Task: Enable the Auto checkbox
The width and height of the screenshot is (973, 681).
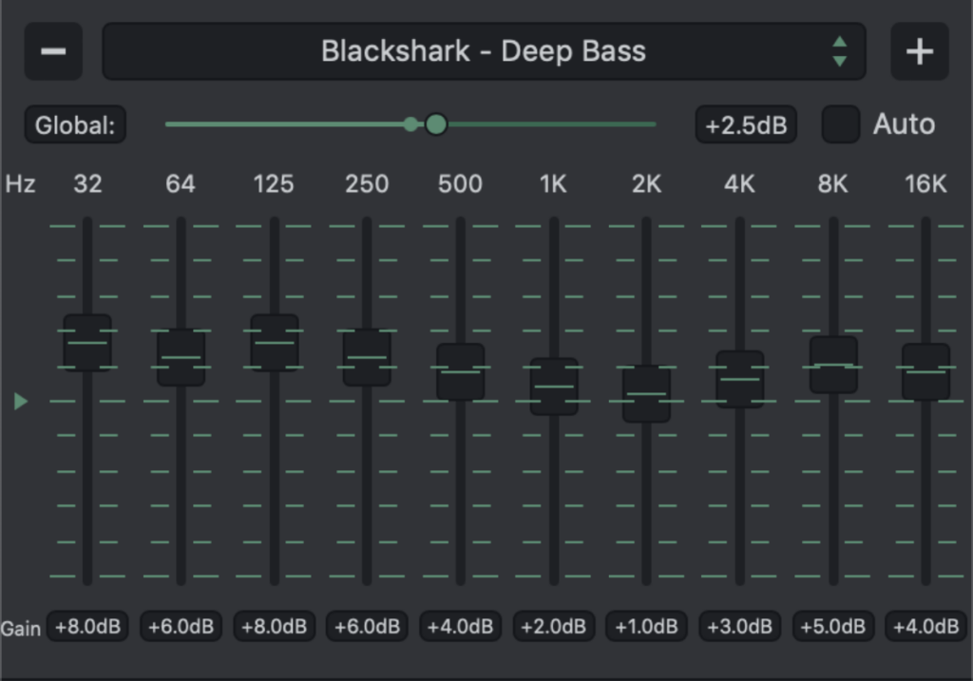Action: coord(841,124)
